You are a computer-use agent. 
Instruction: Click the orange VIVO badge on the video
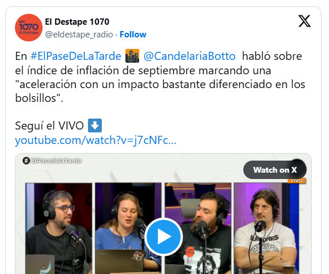[x=296, y=181]
